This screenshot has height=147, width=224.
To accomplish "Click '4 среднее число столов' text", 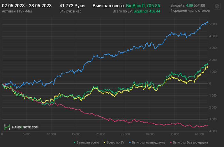I will tap(190, 11).
